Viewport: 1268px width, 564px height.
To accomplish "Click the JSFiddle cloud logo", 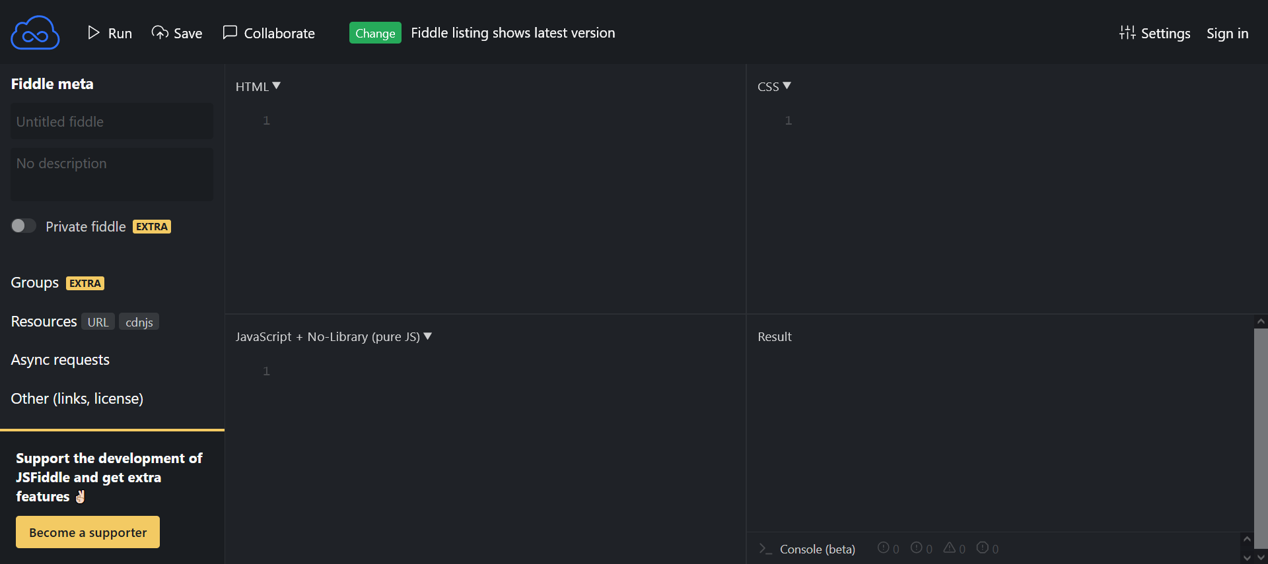I will click(35, 32).
